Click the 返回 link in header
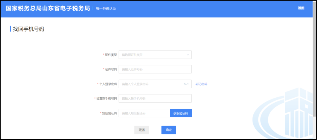317x140 pixels. (x=301, y=8)
